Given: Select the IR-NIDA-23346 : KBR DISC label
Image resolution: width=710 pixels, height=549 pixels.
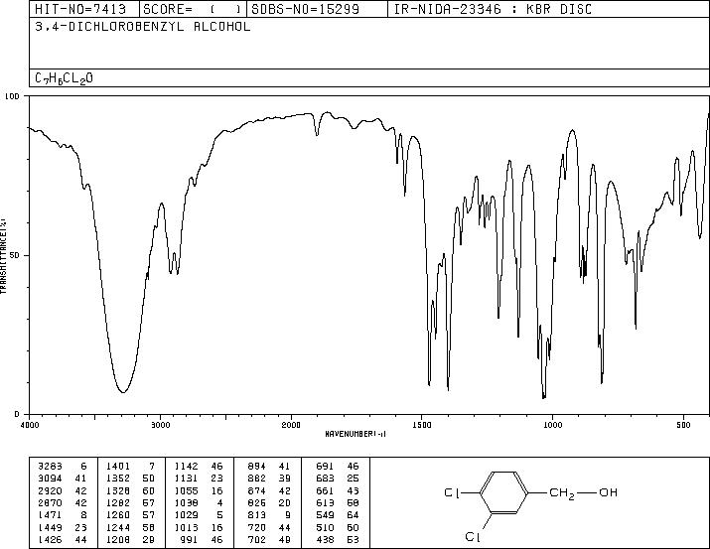Looking at the screenshot, I should 493,9.
